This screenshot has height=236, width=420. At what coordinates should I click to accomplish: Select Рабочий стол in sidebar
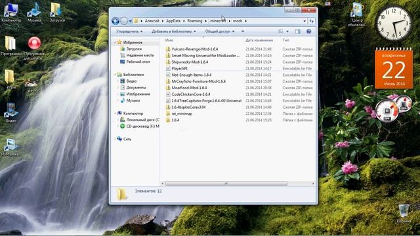point(138,62)
